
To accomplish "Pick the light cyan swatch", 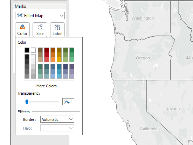I will coord(59,76).
